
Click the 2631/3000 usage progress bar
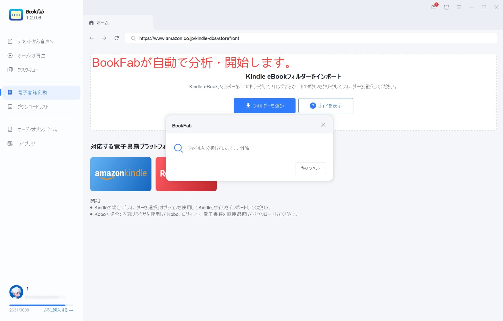pyautogui.click(x=41, y=305)
